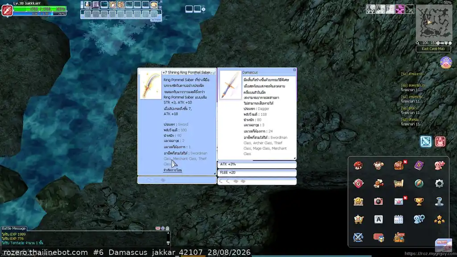
Task: Click the ATK +3% option row
Action: pyautogui.click(x=257, y=164)
